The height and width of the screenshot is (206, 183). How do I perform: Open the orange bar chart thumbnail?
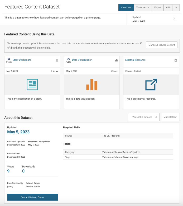(92, 85)
